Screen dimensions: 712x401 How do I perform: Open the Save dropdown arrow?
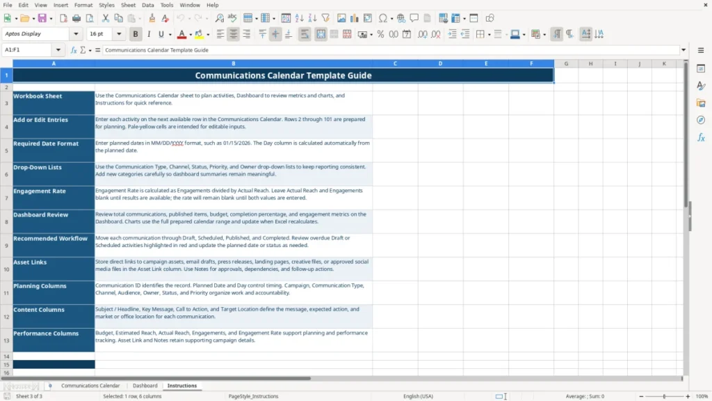click(51, 19)
